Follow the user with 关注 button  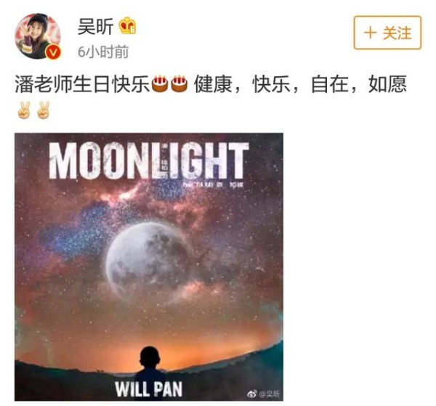pyautogui.click(x=387, y=33)
